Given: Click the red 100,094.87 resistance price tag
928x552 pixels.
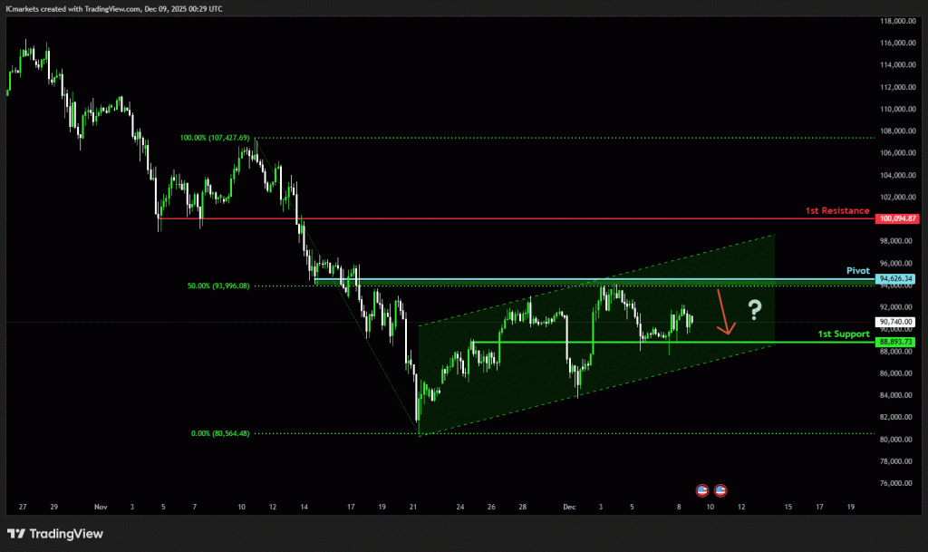Looking at the screenshot, I should [898, 218].
